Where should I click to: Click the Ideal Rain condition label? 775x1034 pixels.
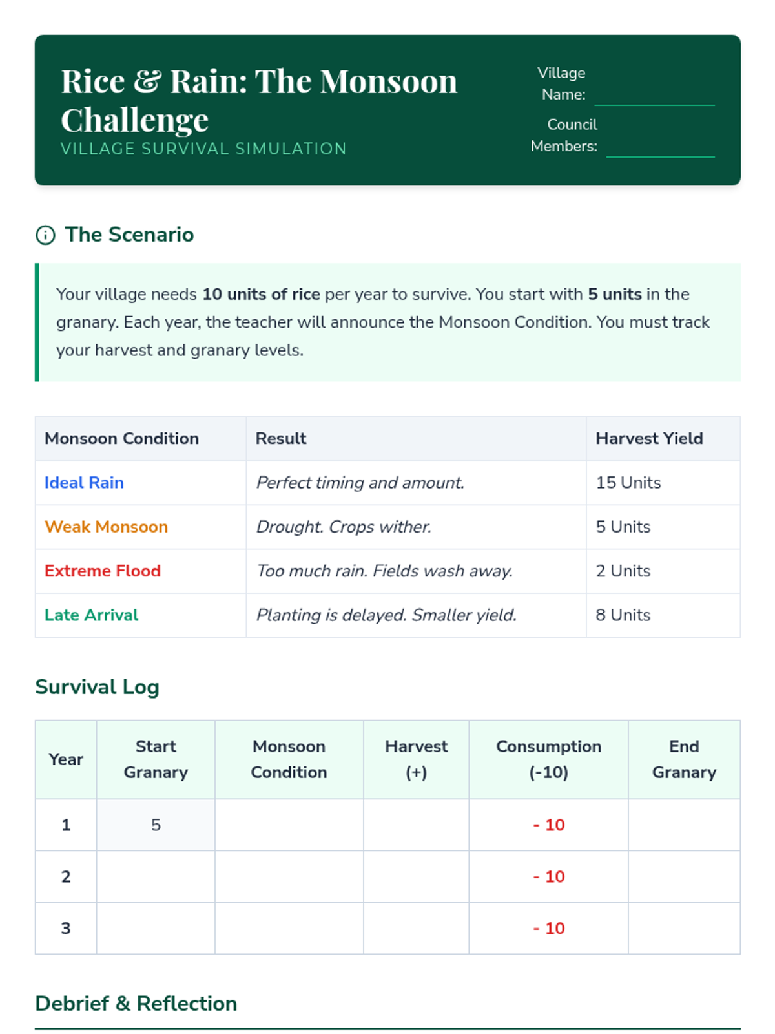(84, 483)
